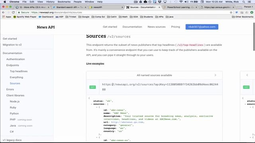Image resolution: width=255 pixels, height=143 pixels.
Task: Open the Math bookmarks folder
Action: [x=123, y=17]
